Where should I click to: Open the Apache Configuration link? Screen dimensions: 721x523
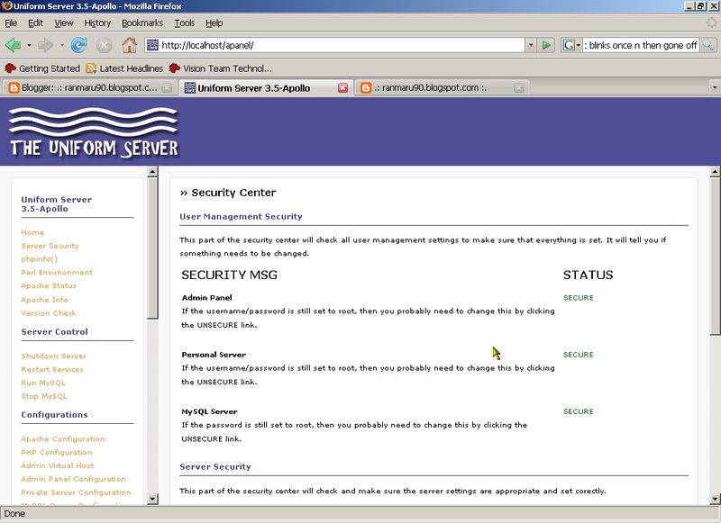point(62,439)
